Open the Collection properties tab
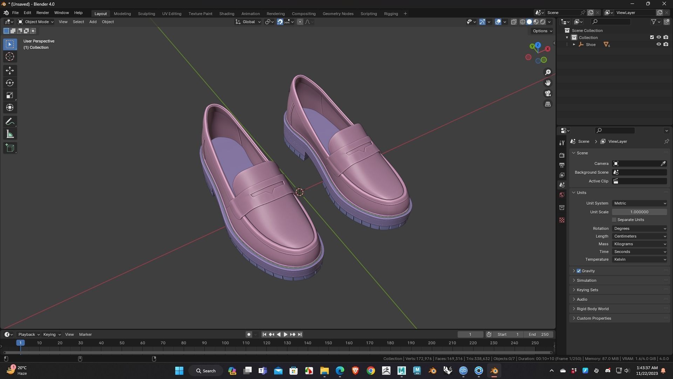This screenshot has width=673, height=379. coord(562,207)
